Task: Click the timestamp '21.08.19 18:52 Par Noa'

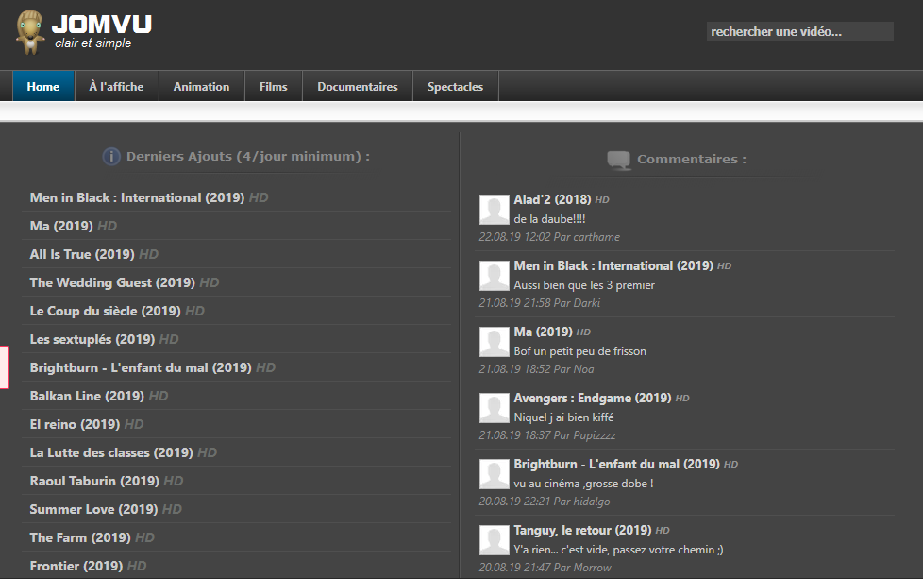Action: pyautogui.click(x=536, y=368)
